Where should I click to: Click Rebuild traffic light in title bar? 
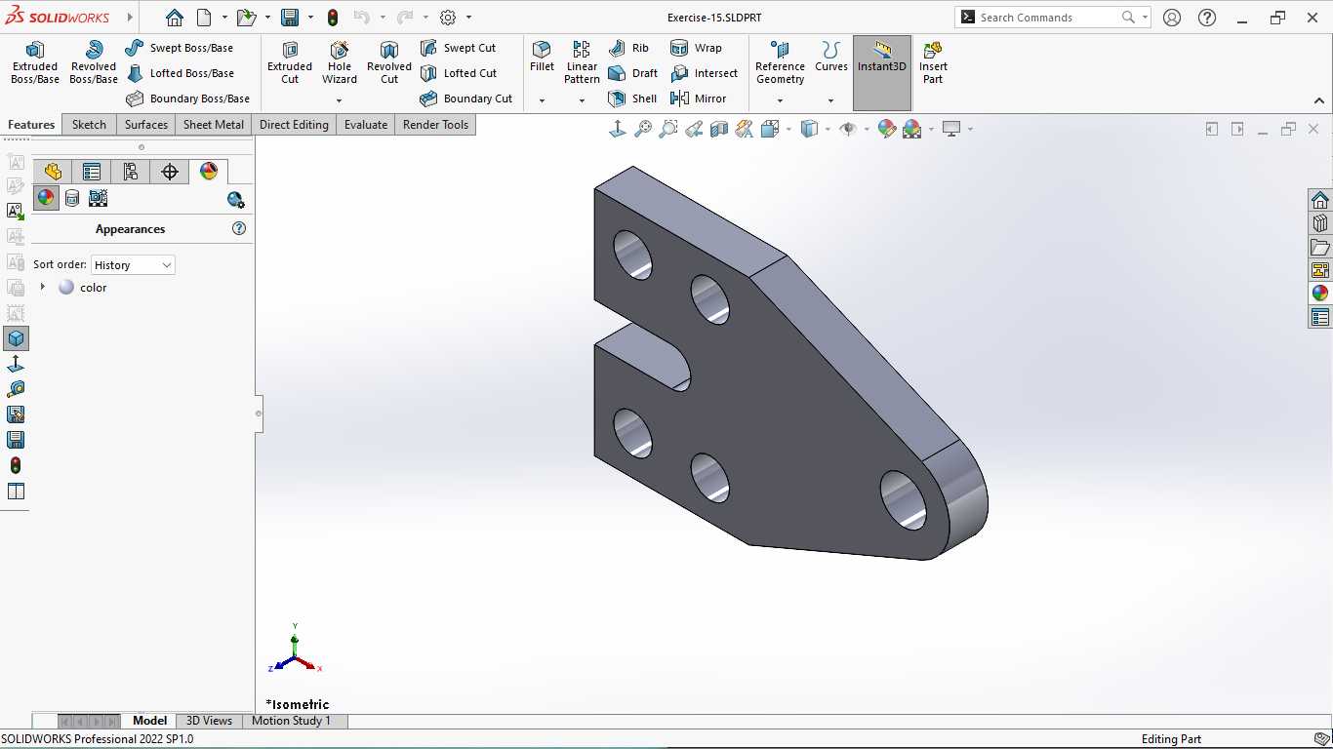(x=333, y=18)
